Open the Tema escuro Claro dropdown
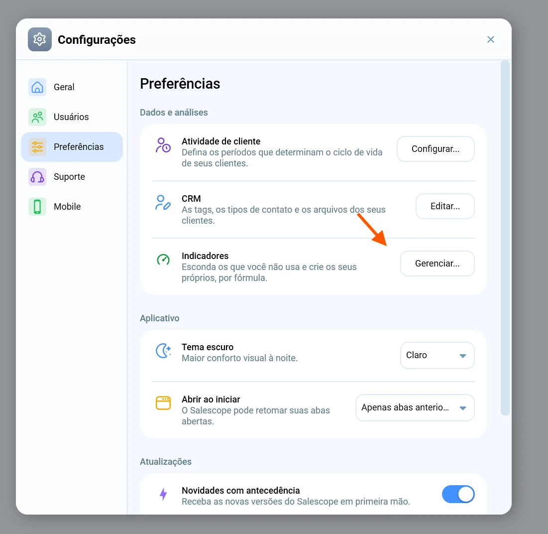Viewport: 548px width, 534px height. pyautogui.click(x=437, y=355)
